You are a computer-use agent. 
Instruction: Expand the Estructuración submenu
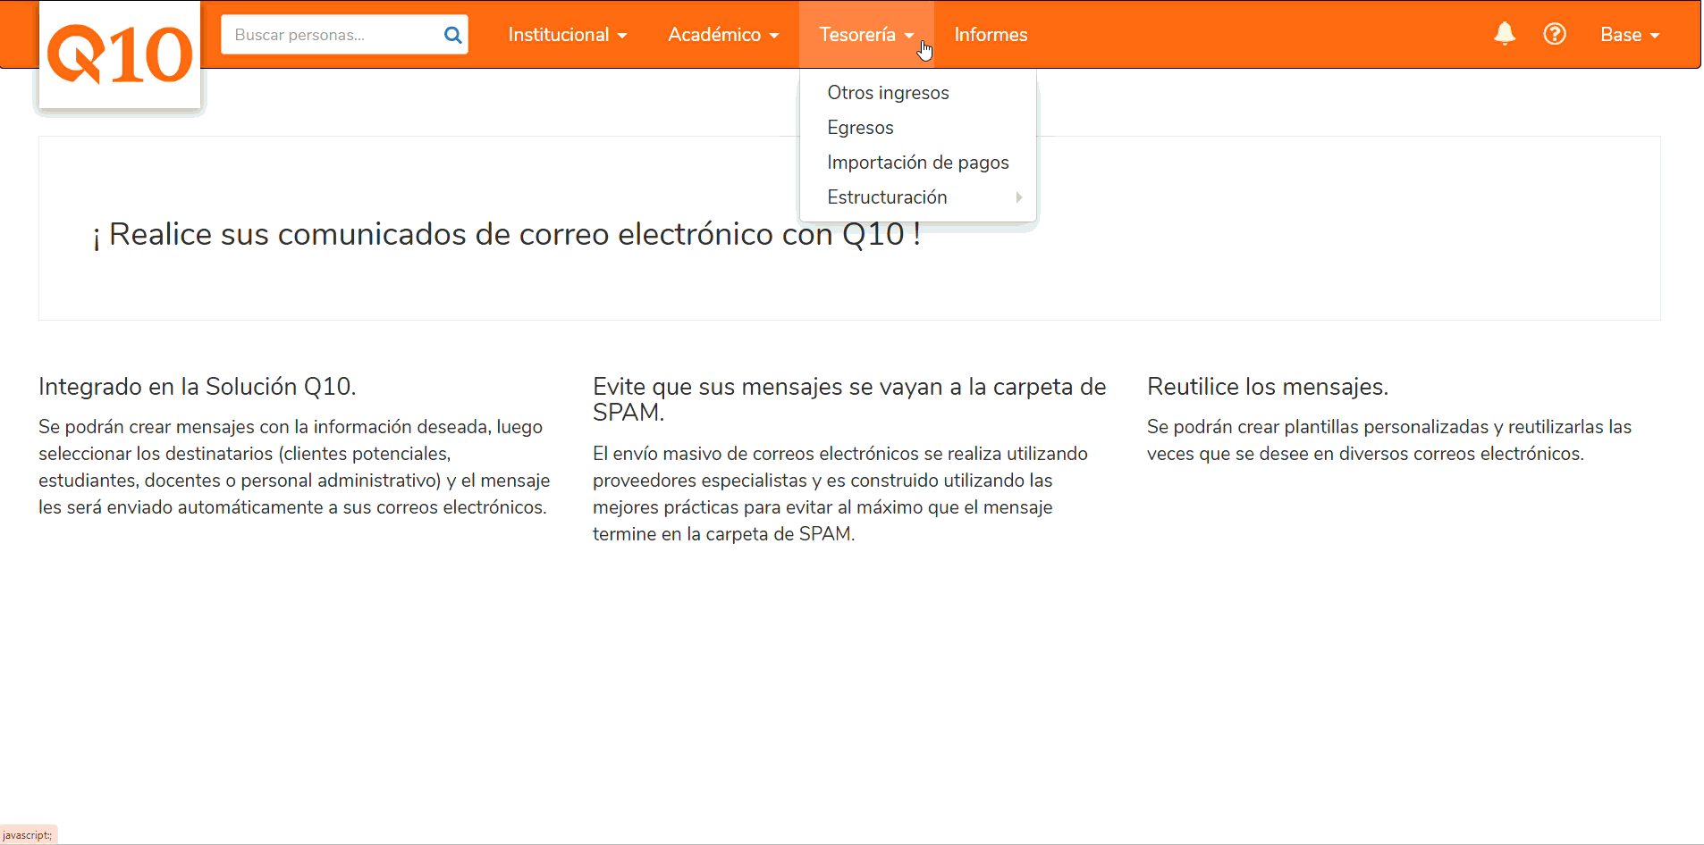pyautogui.click(x=918, y=197)
